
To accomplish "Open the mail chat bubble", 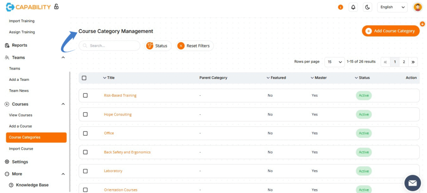I will coord(412,183).
